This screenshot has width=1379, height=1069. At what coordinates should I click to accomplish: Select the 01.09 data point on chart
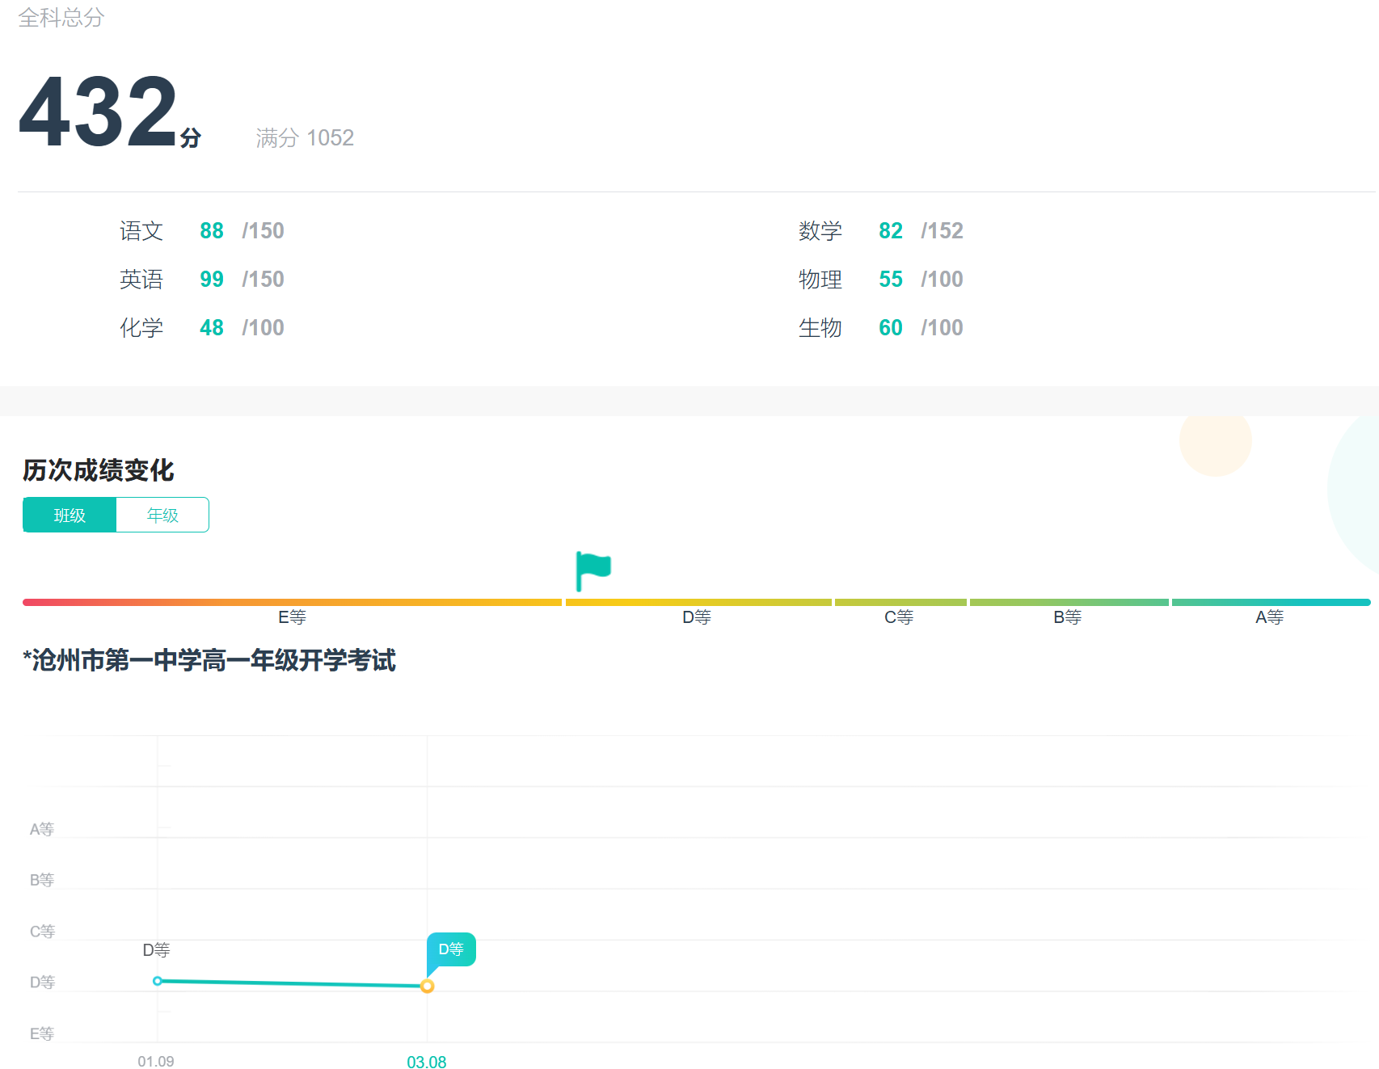pos(158,981)
